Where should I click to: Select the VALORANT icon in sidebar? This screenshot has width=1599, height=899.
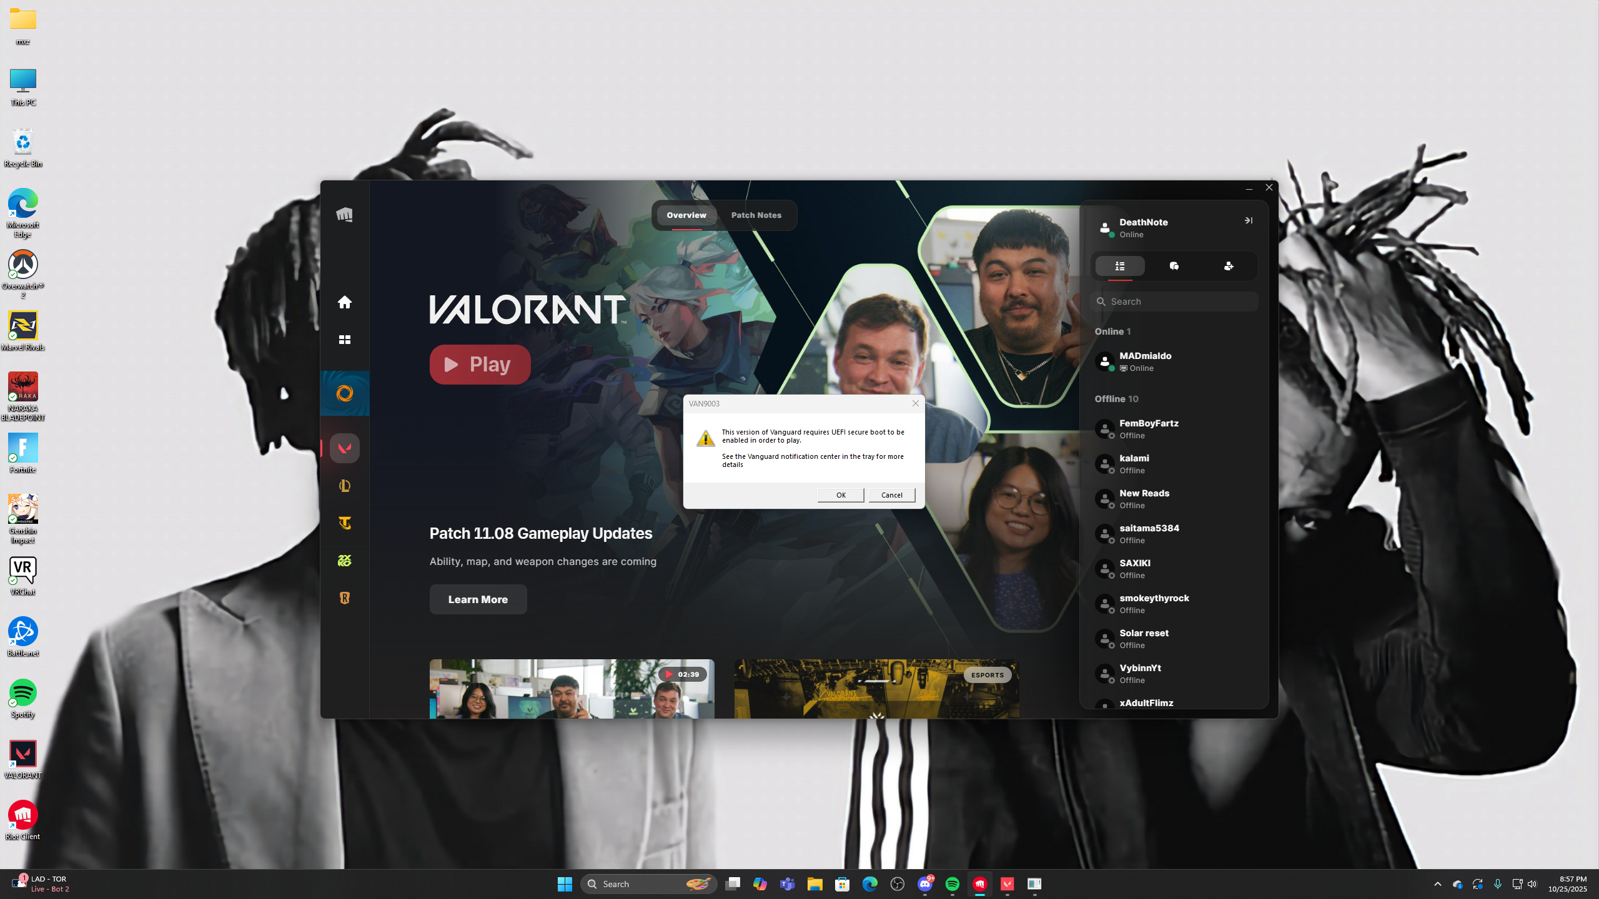pos(344,448)
